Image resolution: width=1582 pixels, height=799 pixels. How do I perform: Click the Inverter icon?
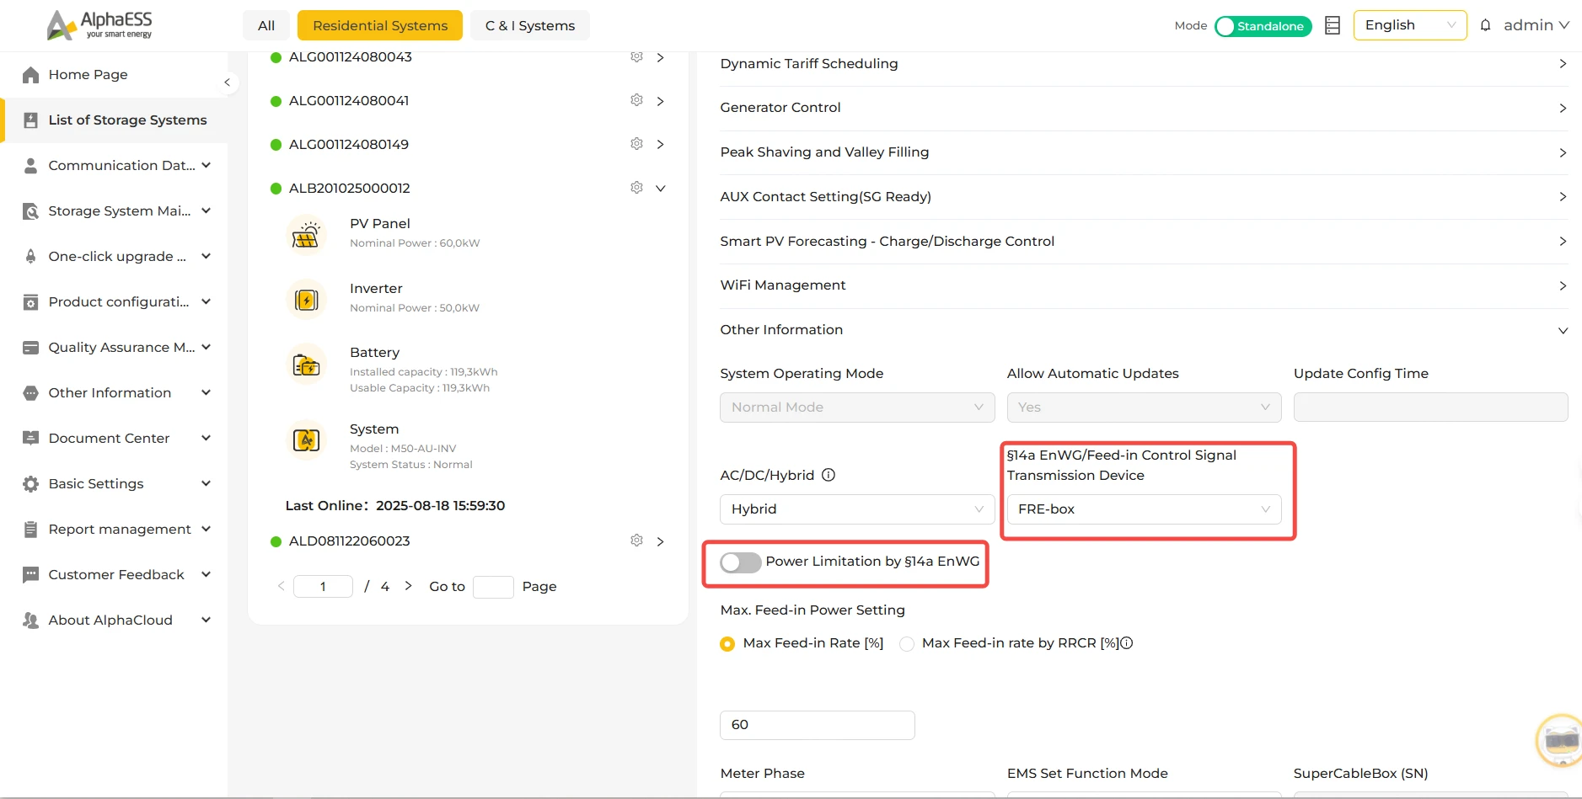[x=306, y=299]
